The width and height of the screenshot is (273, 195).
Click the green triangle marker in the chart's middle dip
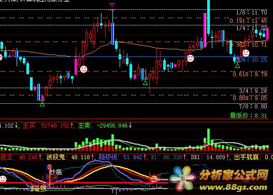point(145,82)
